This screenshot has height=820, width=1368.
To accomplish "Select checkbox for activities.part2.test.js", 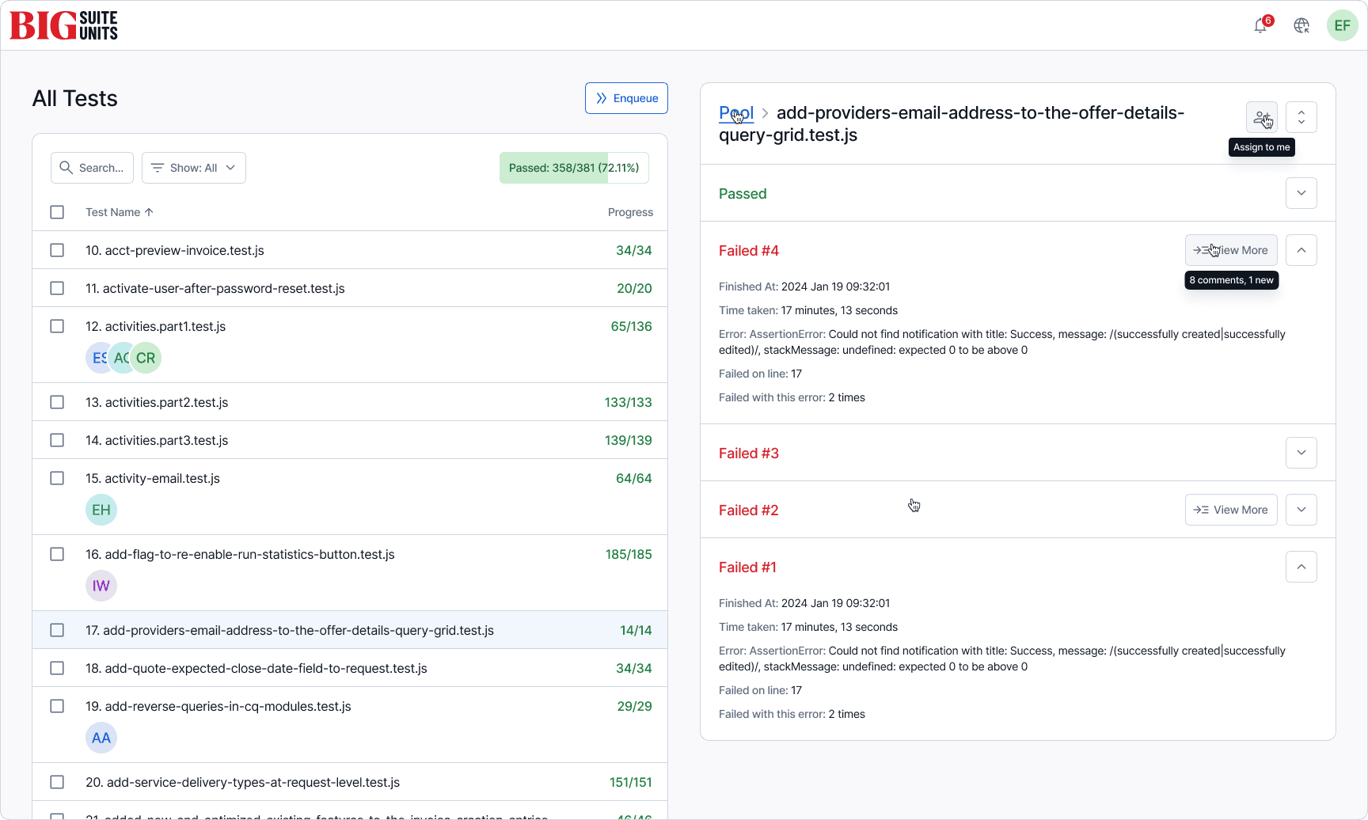I will [x=57, y=402].
